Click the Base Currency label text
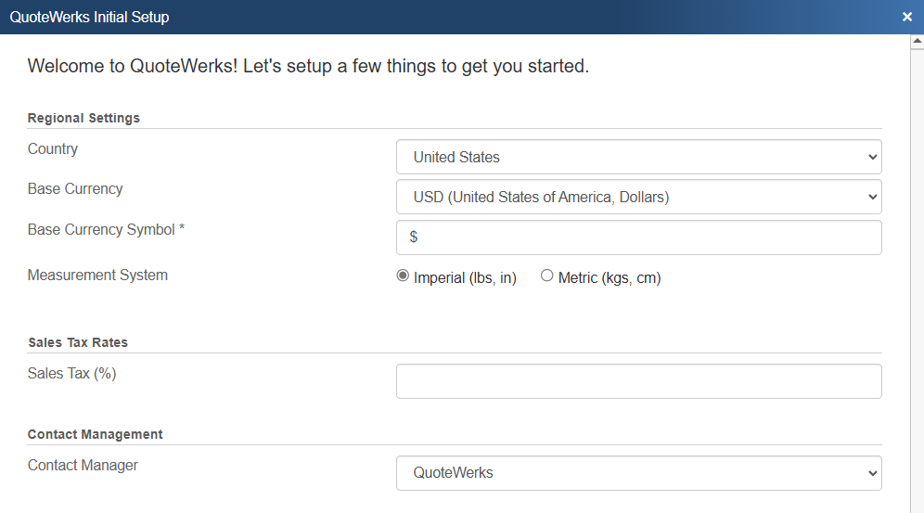Screen dimensions: 924x513 tap(75, 189)
